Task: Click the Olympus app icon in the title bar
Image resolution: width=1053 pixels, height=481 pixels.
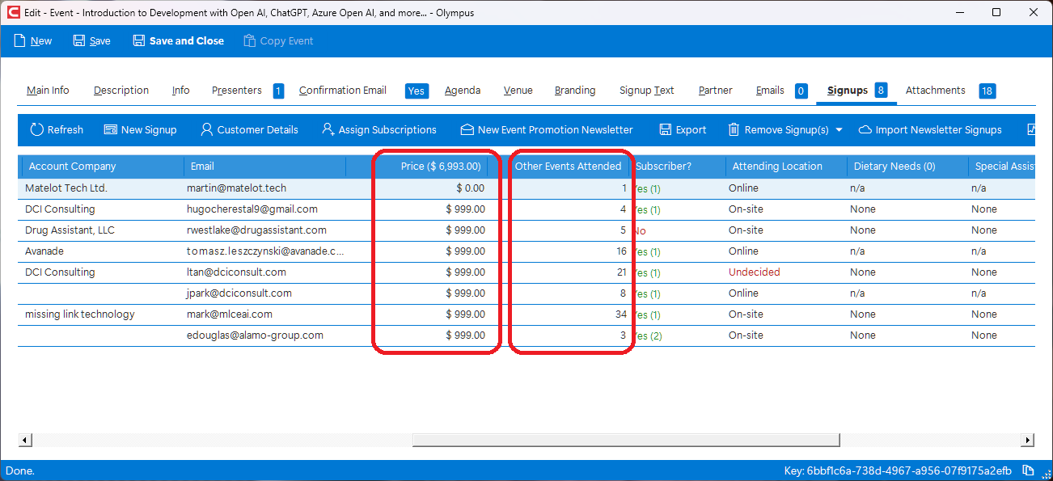Action: point(13,13)
